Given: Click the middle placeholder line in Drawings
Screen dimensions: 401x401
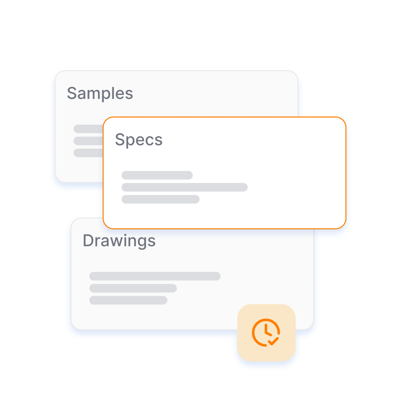Looking at the screenshot, I should click(x=133, y=288).
